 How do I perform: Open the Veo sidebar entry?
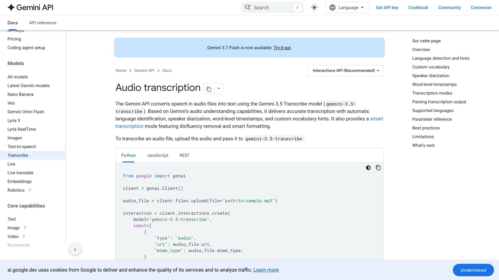11,103
